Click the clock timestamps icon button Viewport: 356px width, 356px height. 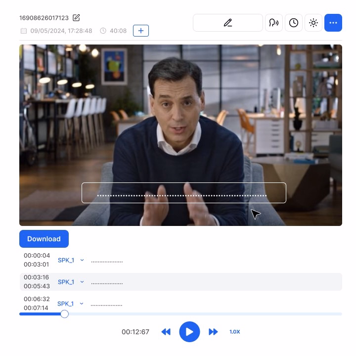point(294,23)
